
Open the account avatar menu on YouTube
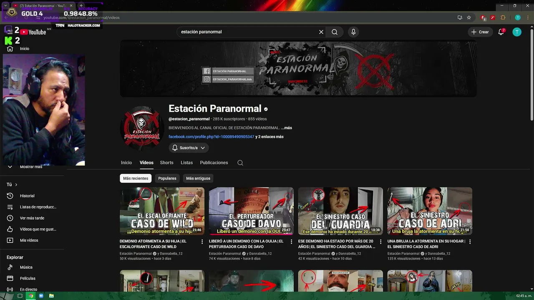(x=517, y=32)
